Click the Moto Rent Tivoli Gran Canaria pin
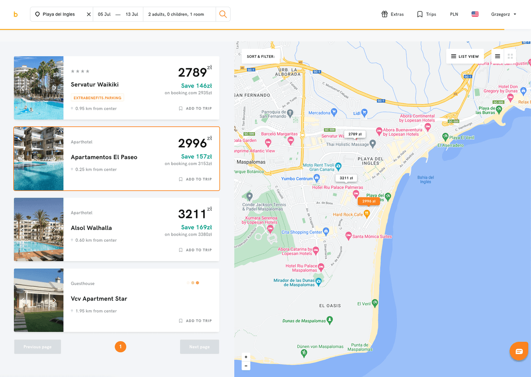The image size is (531, 377). click(x=339, y=167)
